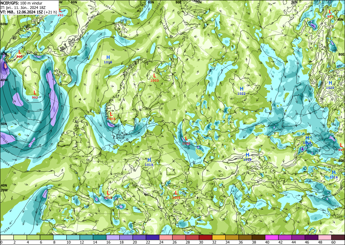Image resolution: width=345 pixels, height=245 pixels.
Task: Pick the 10–12 teal legend swatch
Action: coord(73,237)
